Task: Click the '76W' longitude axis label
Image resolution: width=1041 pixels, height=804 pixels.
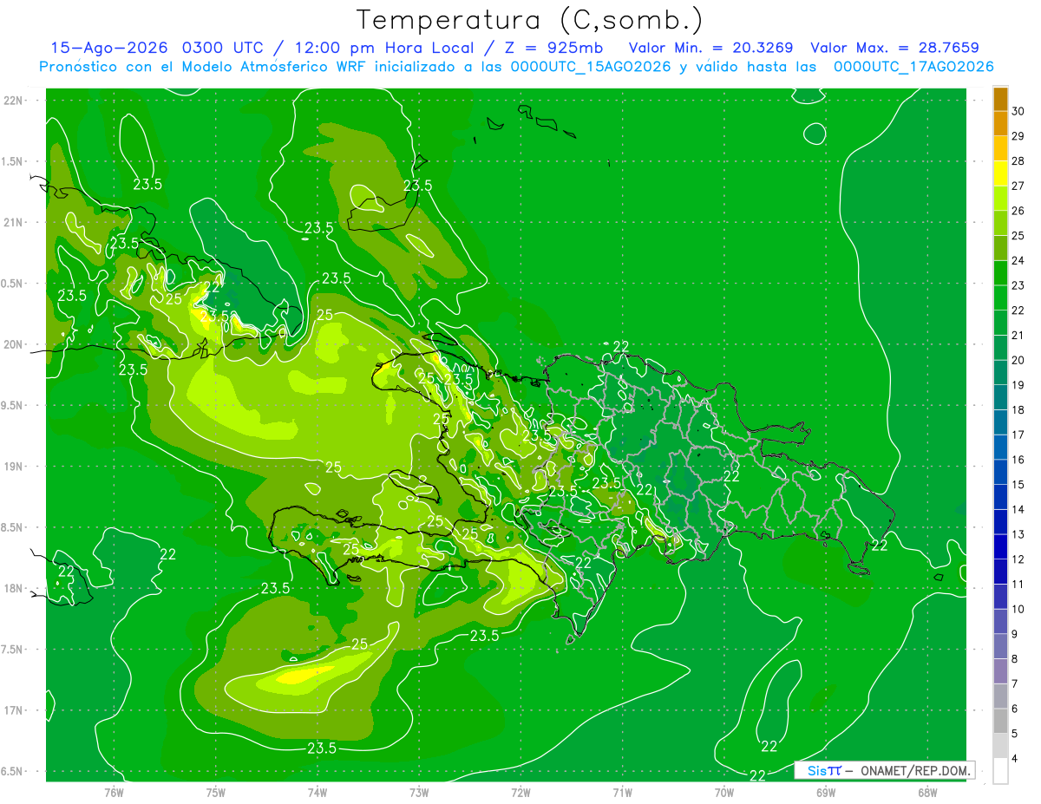Action: pos(114,792)
